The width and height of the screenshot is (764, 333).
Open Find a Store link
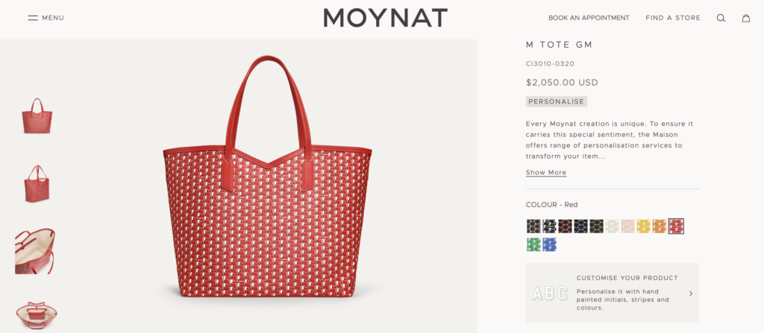[x=673, y=18]
